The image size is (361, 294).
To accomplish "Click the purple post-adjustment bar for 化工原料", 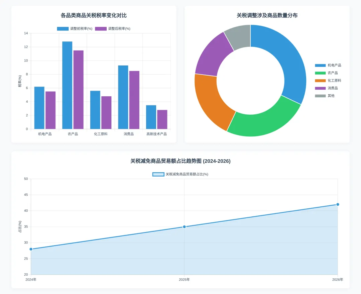I will coord(106,113).
